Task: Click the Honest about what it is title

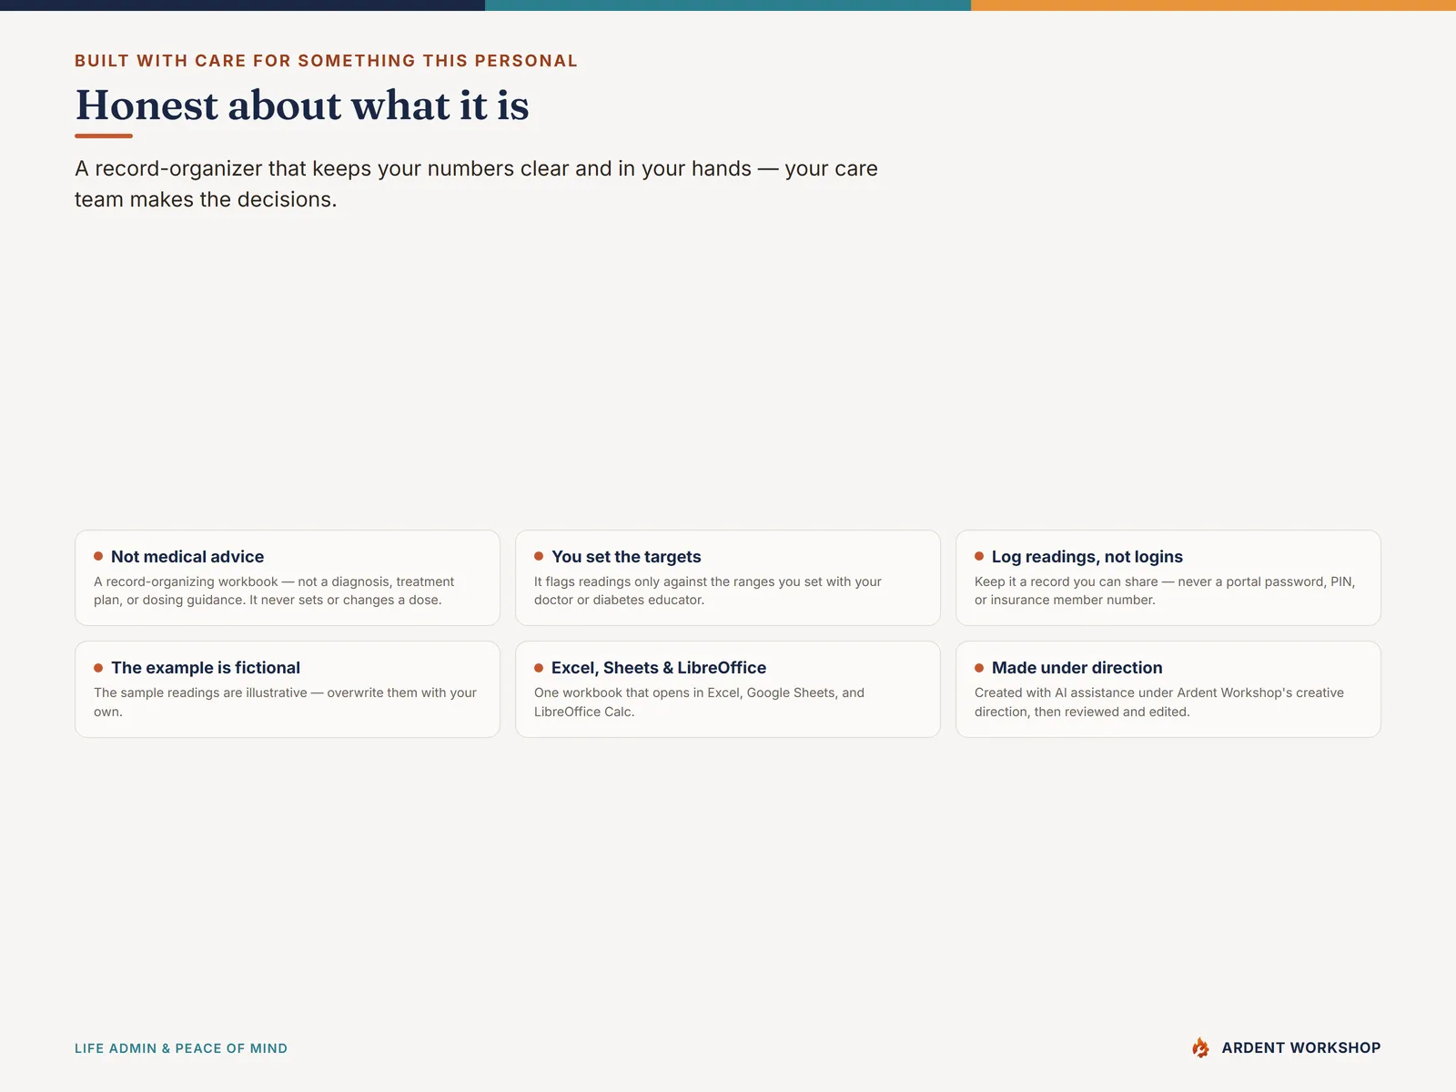Action: pyautogui.click(x=302, y=105)
